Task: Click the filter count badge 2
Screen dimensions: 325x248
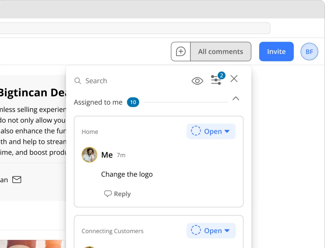Action: (x=221, y=76)
